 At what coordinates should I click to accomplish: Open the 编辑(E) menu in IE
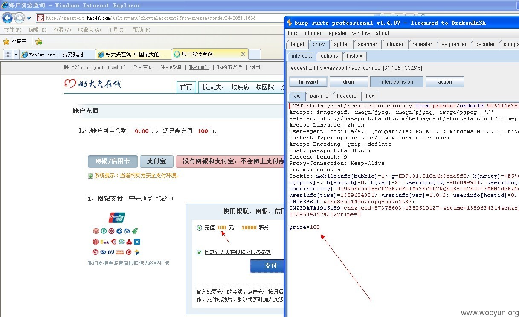pos(38,30)
